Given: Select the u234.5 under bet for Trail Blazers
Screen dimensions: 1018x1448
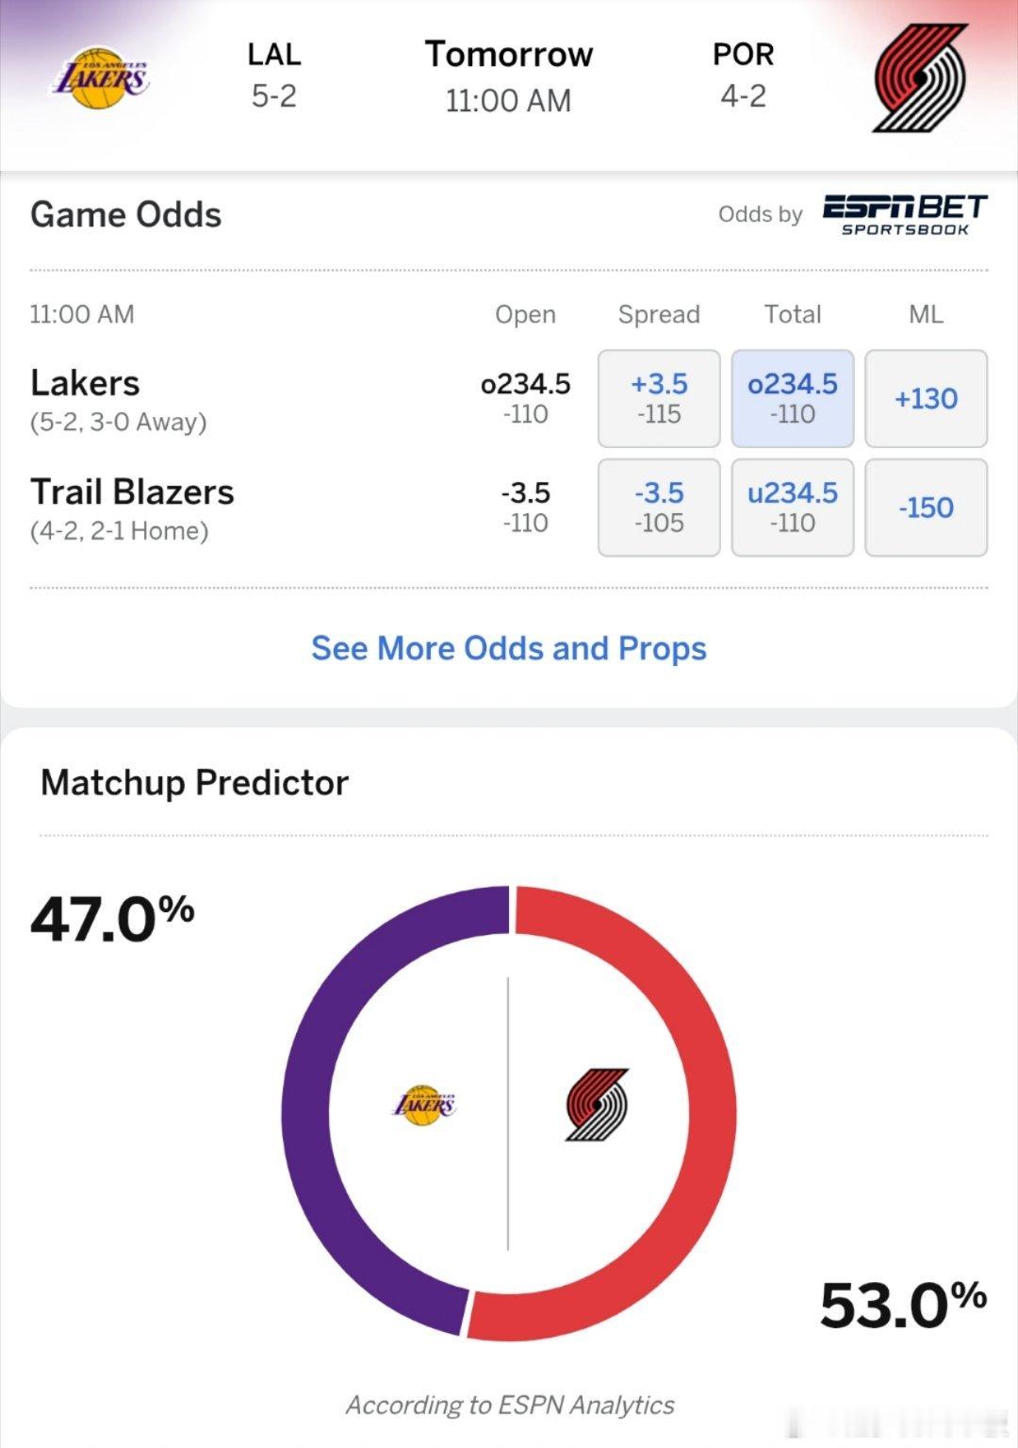Looking at the screenshot, I should (x=792, y=508).
